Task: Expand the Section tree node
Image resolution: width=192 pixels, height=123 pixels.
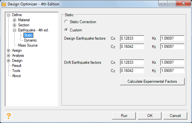Action: click(x=15, y=25)
